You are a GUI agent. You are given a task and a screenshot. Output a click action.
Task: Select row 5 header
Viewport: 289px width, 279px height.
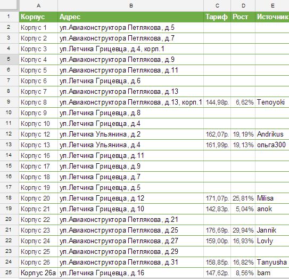(x=9, y=59)
